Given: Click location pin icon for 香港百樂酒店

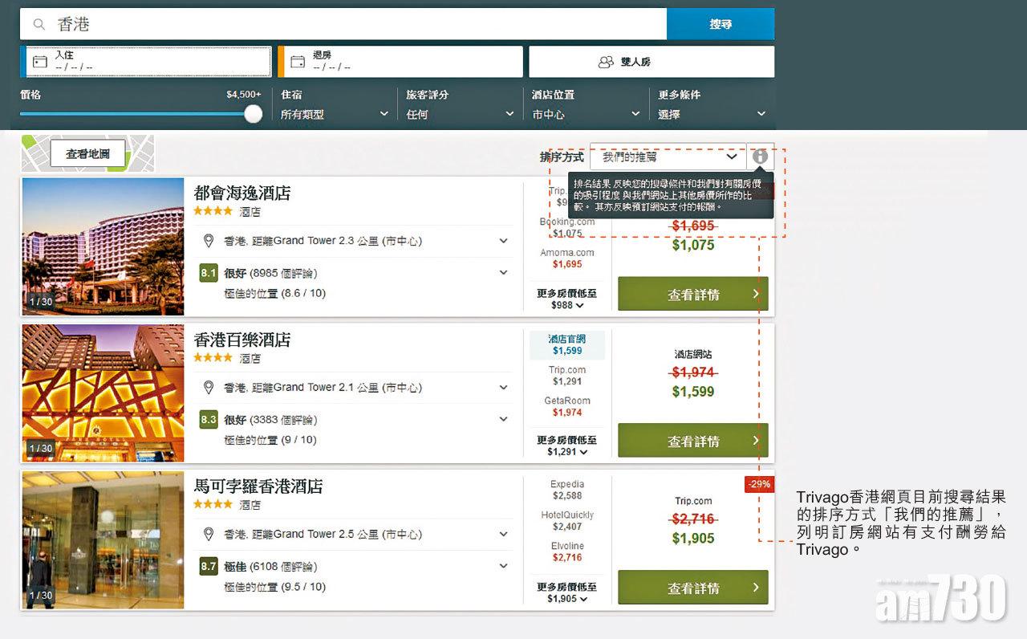Looking at the screenshot, I should (x=209, y=388).
